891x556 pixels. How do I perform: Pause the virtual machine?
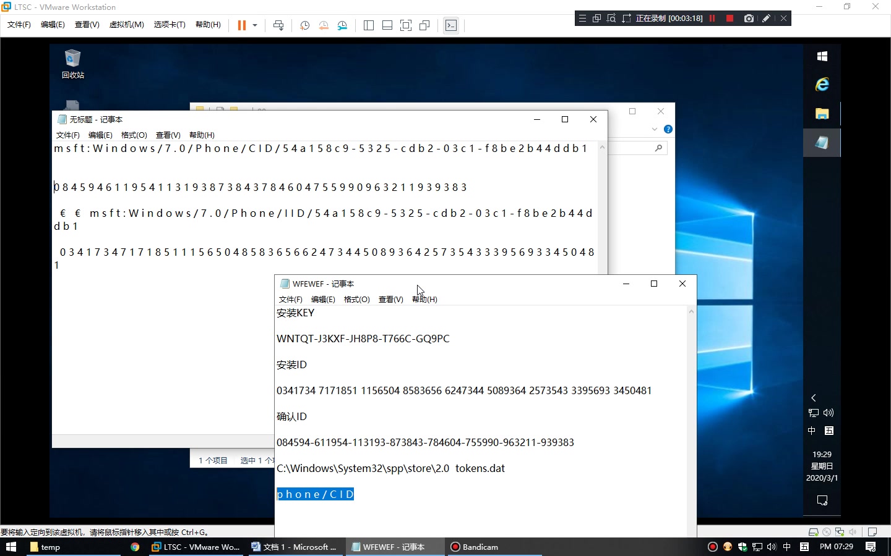point(241,25)
